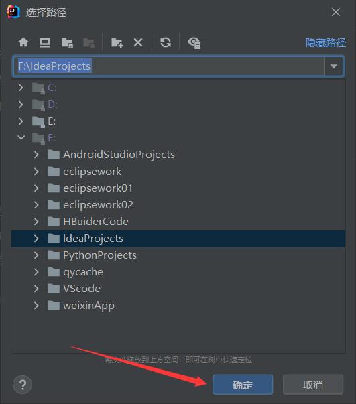Select the IdeaProjects folder name

(93, 239)
